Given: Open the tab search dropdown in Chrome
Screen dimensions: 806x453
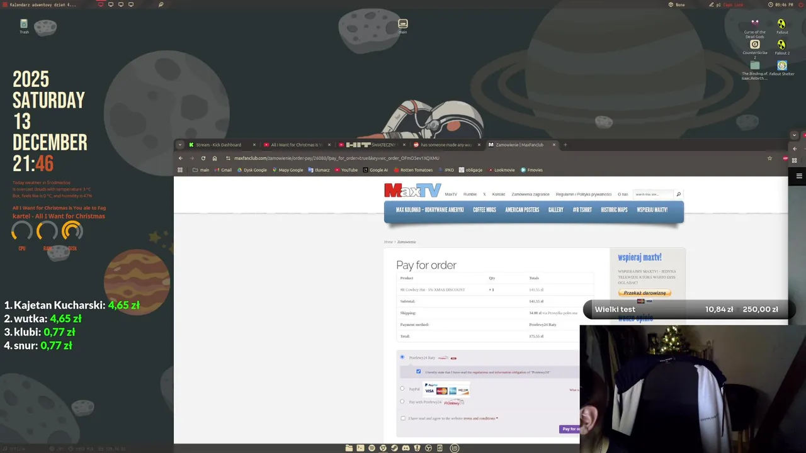Looking at the screenshot, I should (x=180, y=145).
